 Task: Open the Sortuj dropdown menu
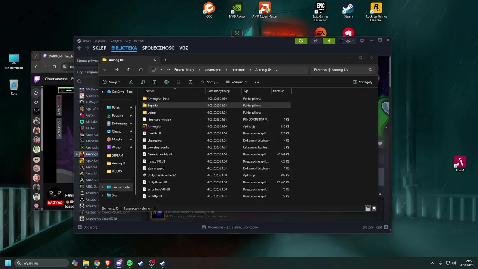(x=209, y=82)
